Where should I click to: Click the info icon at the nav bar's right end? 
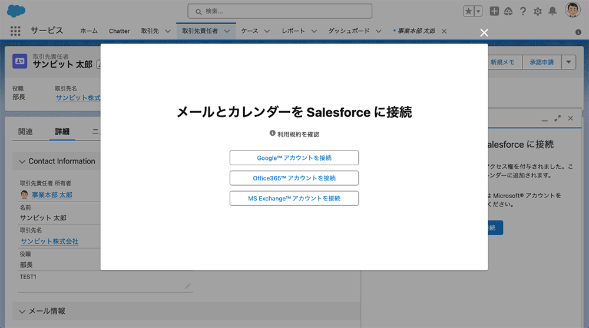[x=578, y=32]
